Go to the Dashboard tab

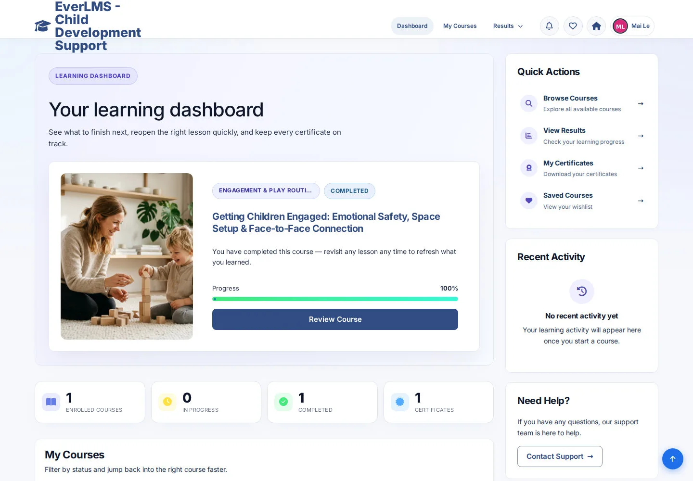pos(412,26)
